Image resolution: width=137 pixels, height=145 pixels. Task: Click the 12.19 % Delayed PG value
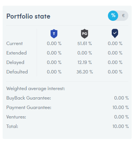pos(85,62)
